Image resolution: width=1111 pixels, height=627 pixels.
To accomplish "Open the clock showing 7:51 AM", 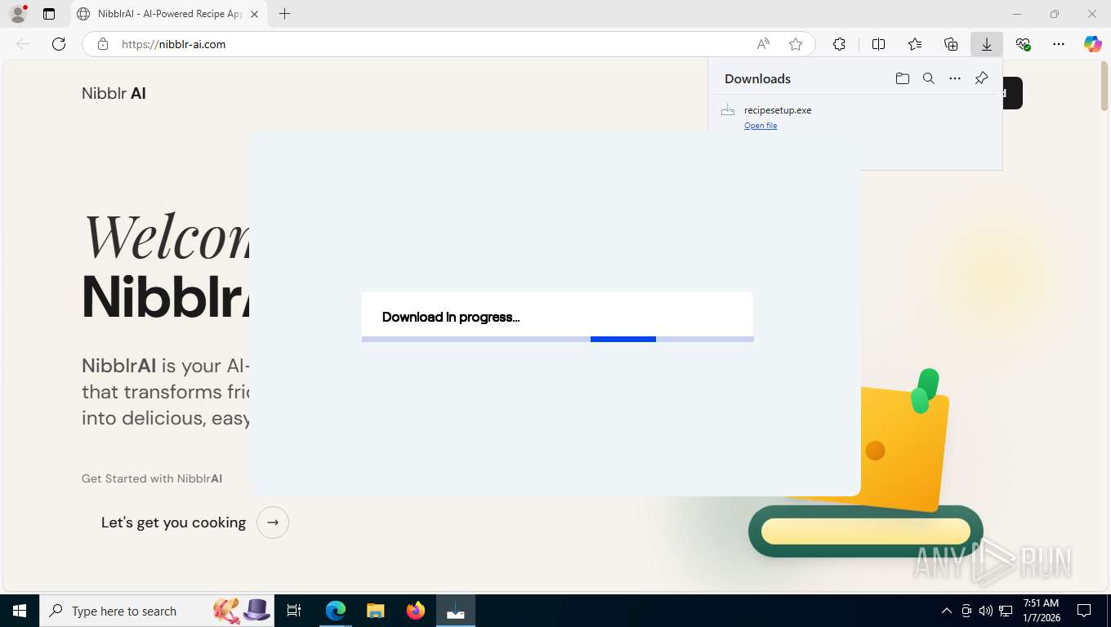I will [1041, 611].
